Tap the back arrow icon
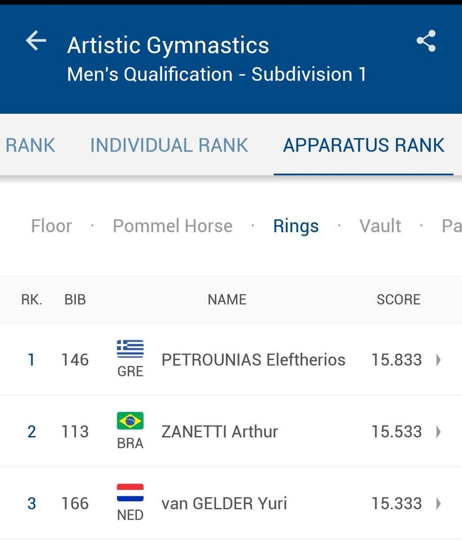This screenshot has height=540, width=462. click(x=36, y=41)
